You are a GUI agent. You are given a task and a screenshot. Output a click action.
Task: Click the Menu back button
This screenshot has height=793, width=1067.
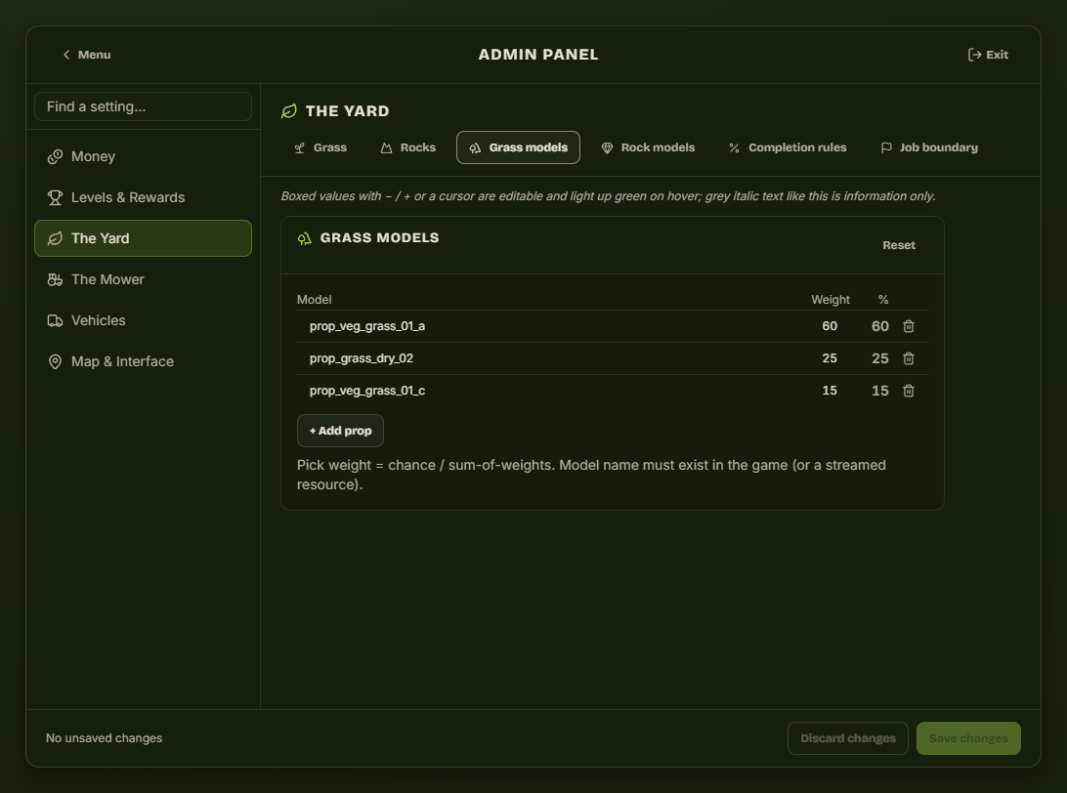tap(86, 55)
